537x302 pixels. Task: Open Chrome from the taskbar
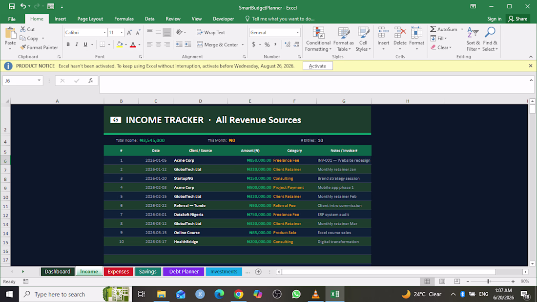pos(239,294)
